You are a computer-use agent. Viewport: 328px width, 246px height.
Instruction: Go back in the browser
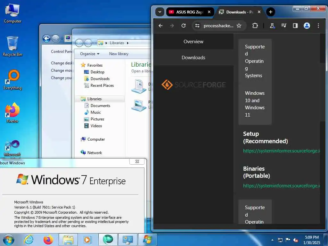[x=160, y=26]
